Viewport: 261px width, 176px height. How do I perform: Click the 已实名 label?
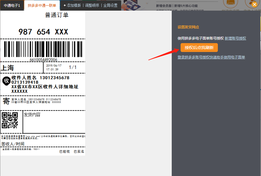point(79,151)
